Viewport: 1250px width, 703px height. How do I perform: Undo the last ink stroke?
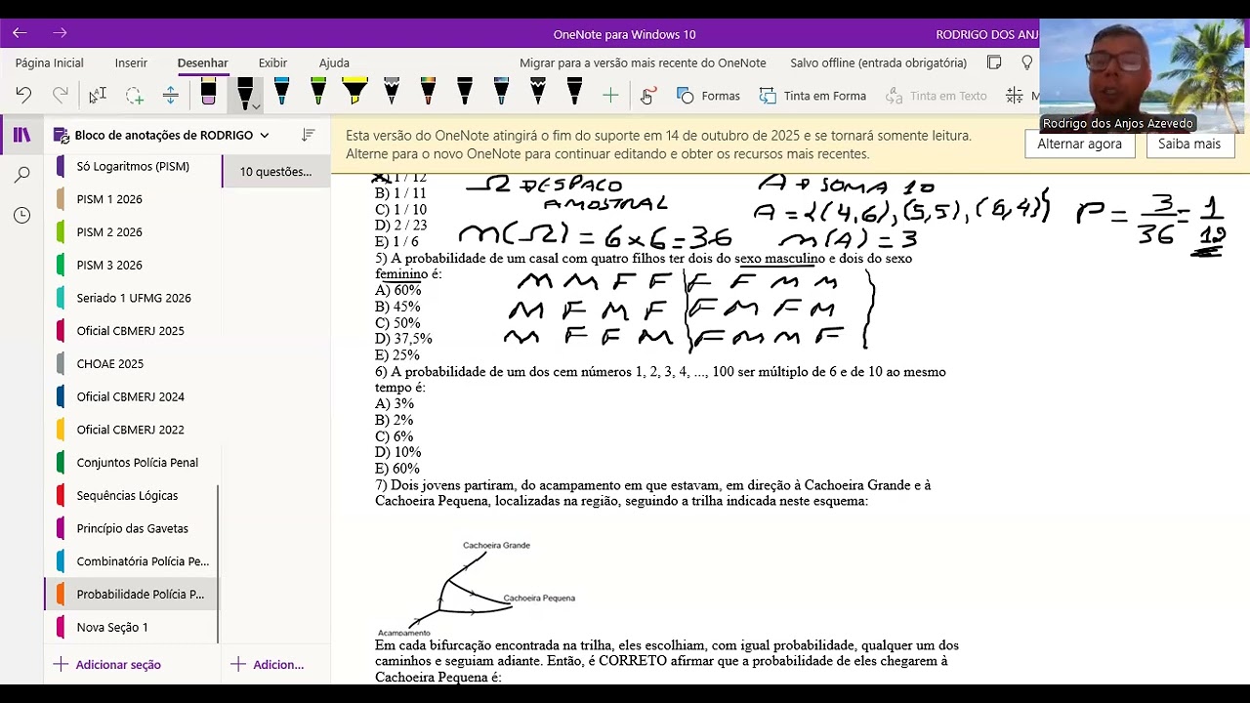pyautogui.click(x=23, y=95)
